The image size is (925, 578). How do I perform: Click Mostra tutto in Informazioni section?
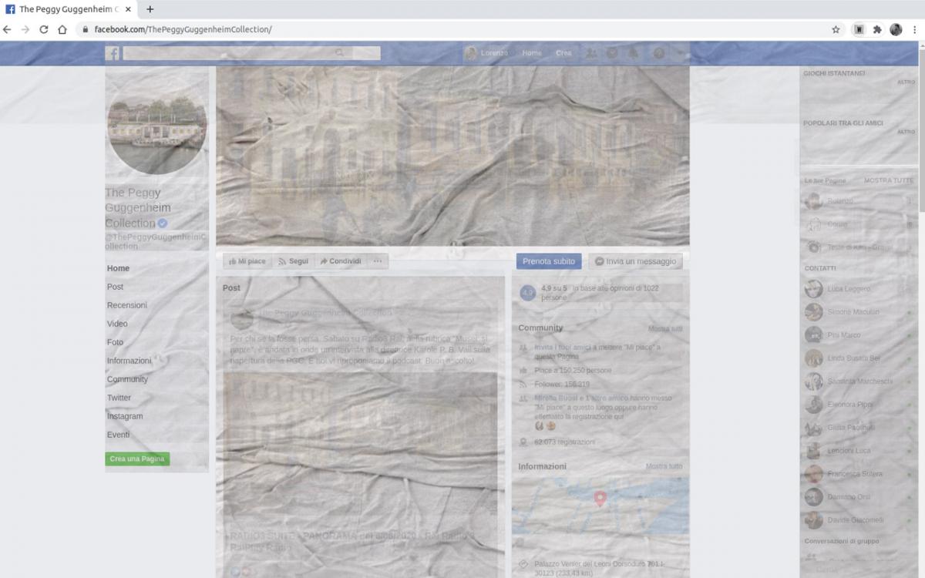pos(664,466)
